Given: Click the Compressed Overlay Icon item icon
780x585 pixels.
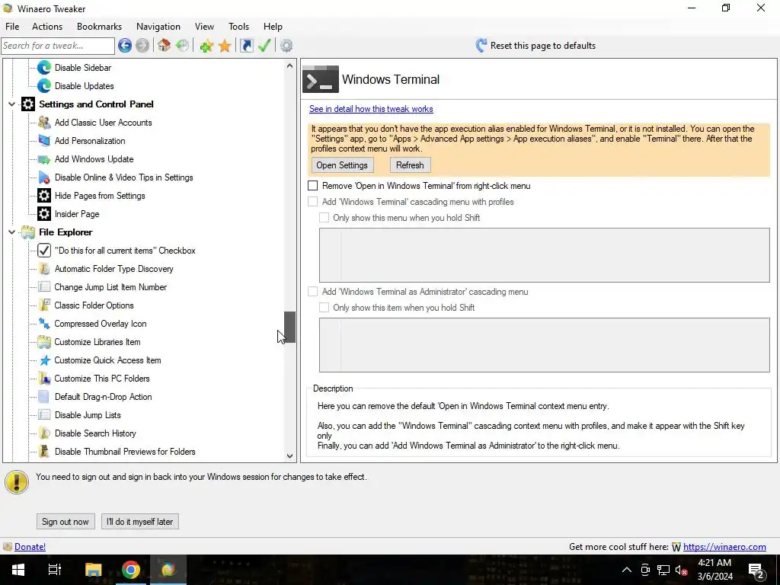Looking at the screenshot, I should click(44, 324).
